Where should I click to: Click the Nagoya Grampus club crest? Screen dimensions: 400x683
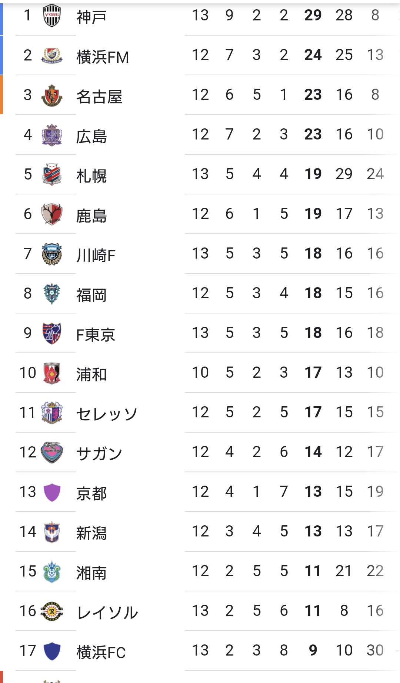pyautogui.click(x=52, y=95)
